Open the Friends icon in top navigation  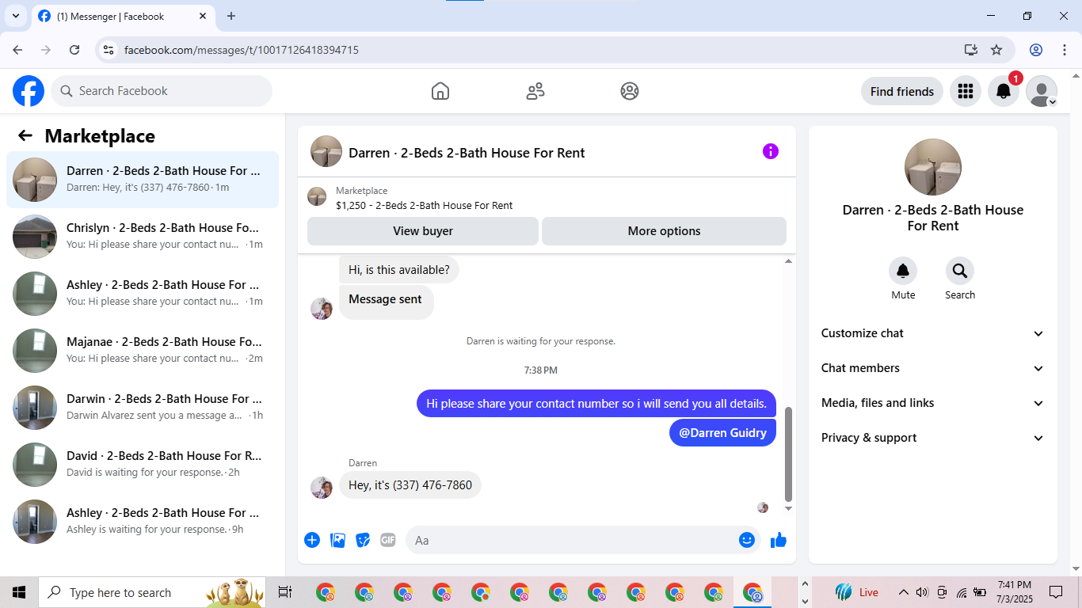(535, 91)
